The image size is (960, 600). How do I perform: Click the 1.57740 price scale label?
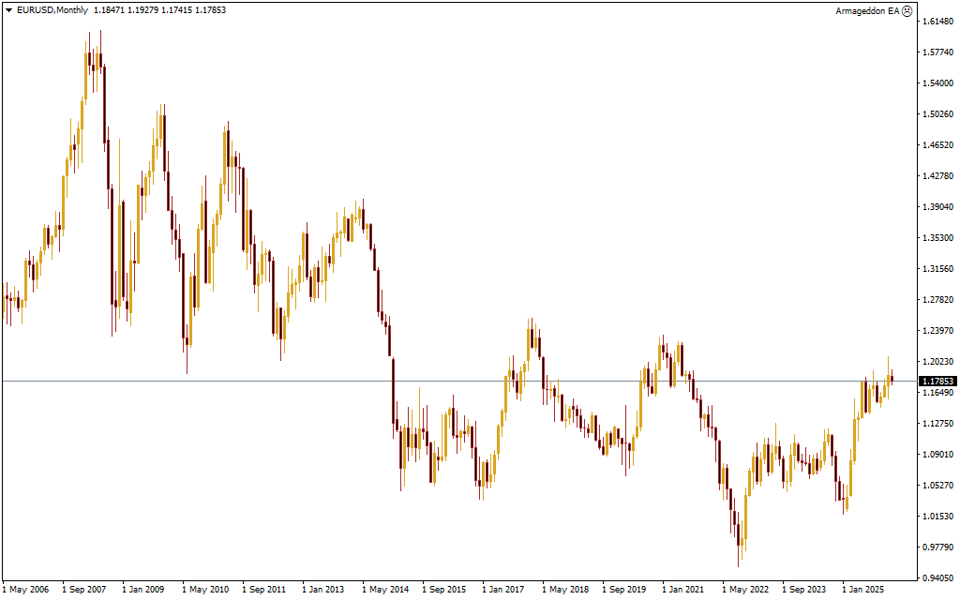point(937,52)
